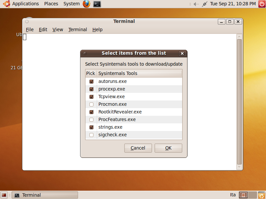
Task: Click the Ita keyboard layout indicator
Action: (233, 195)
